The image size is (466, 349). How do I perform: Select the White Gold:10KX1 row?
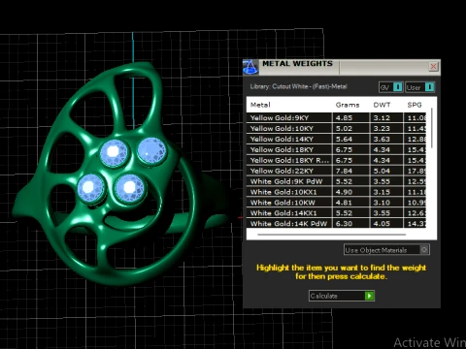coord(336,192)
